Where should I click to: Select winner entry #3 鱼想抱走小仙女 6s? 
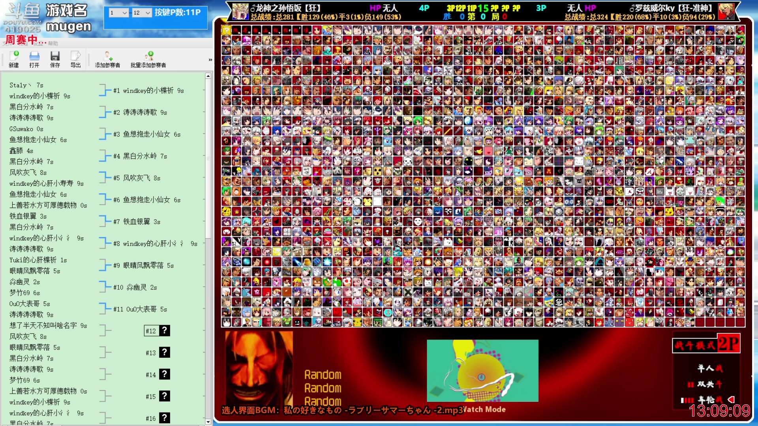[x=147, y=135]
